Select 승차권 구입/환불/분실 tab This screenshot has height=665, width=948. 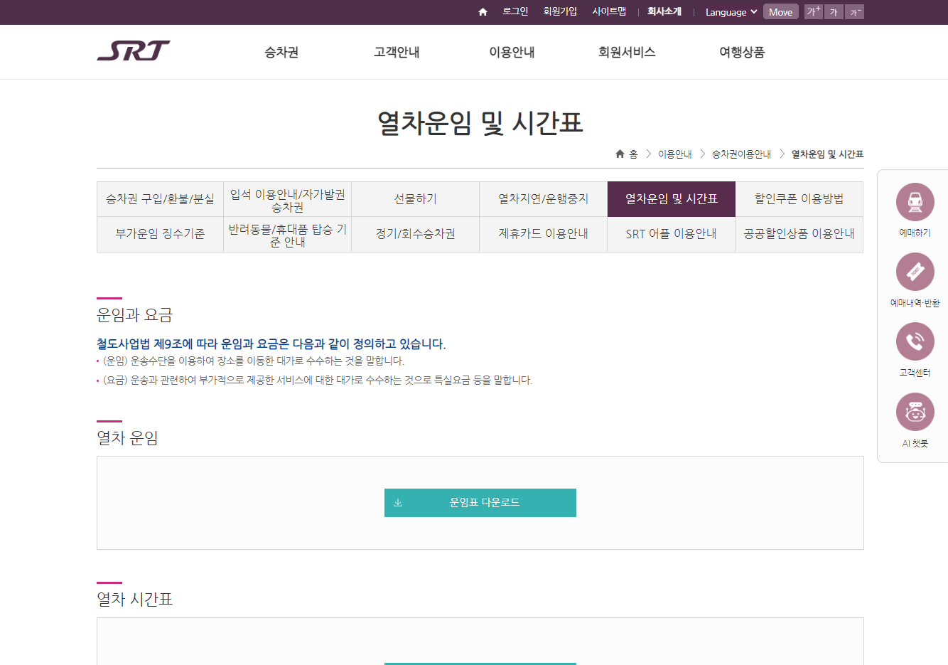pos(160,199)
